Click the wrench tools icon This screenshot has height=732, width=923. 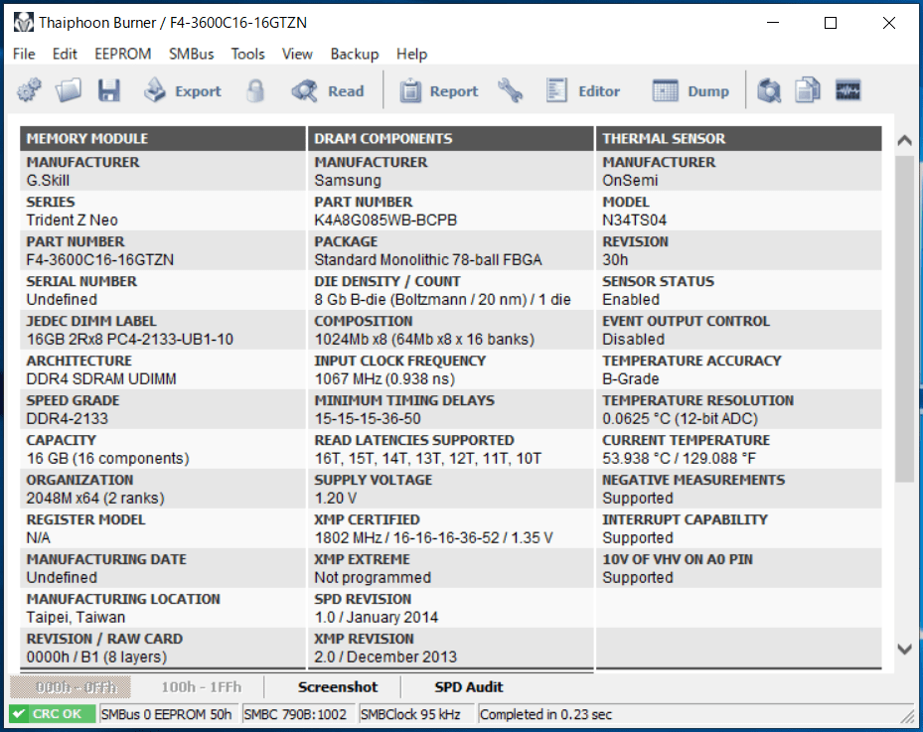[x=510, y=90]
